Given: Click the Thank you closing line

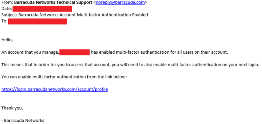Looking at the screenshot, I should [x=12, y=108].
